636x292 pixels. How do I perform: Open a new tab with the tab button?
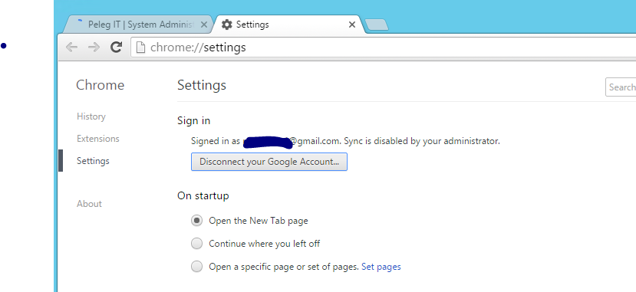pos(377,25)
